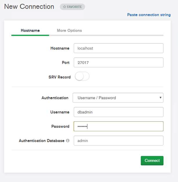Toggle the SRV Record switch
Image resolution: width=178 pixels, height=182 pixels.
82,77
